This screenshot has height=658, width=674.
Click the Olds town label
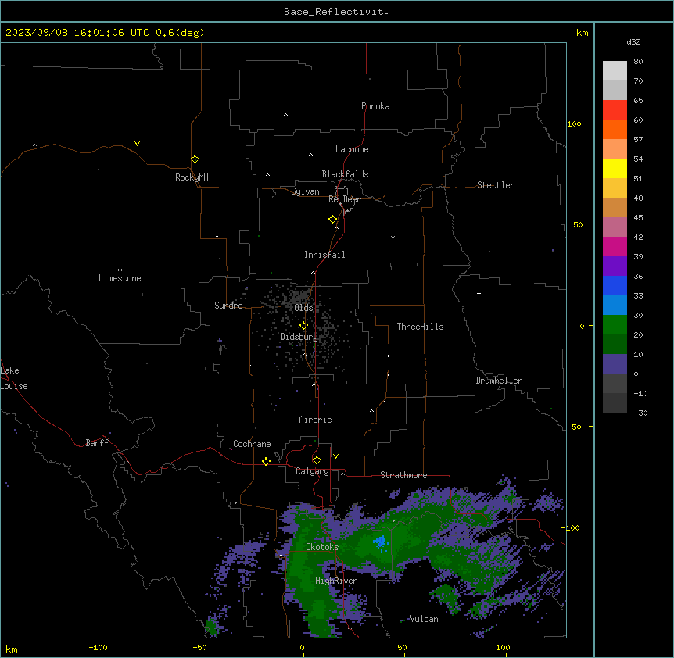coord(303,308)
